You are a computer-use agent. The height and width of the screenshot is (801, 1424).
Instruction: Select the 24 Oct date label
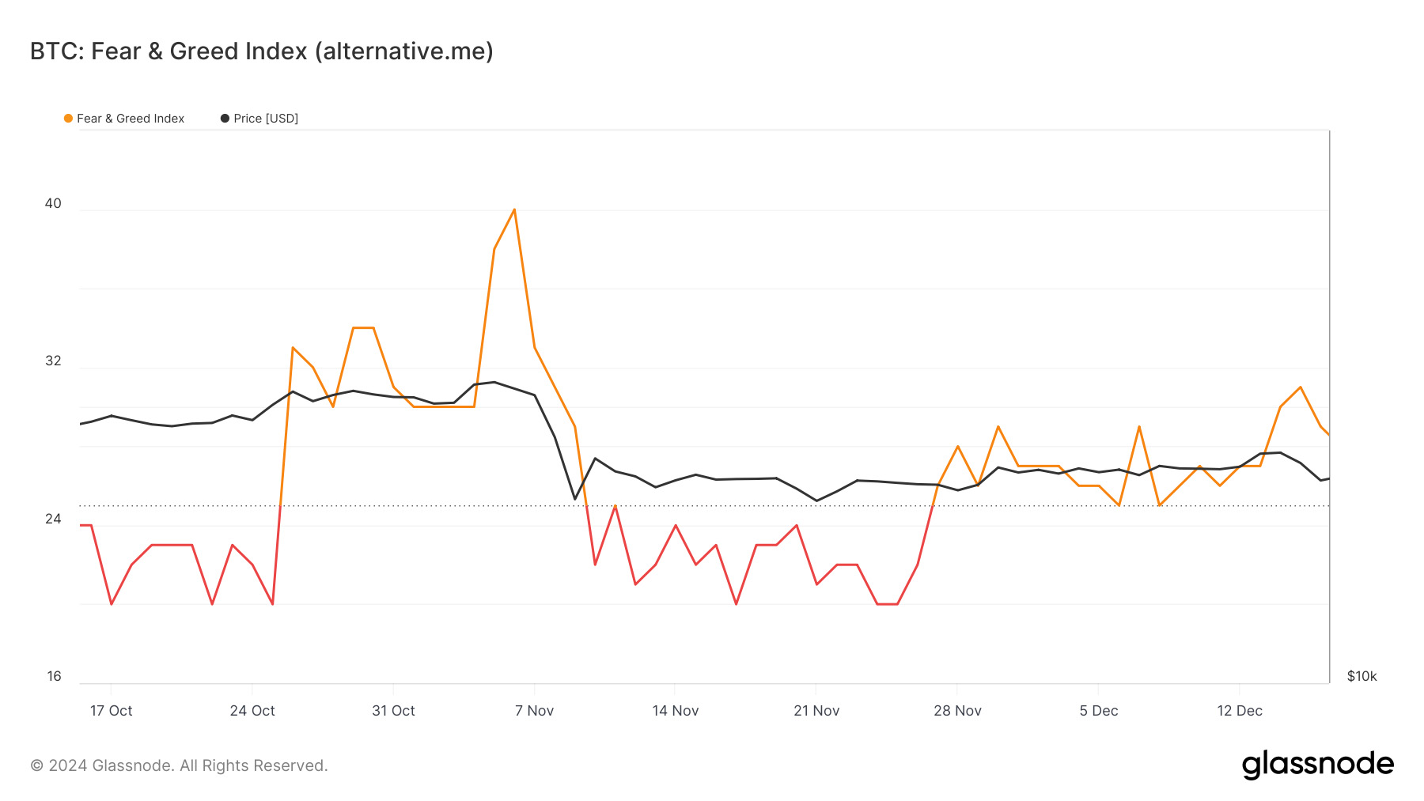[x=252, y=711]
